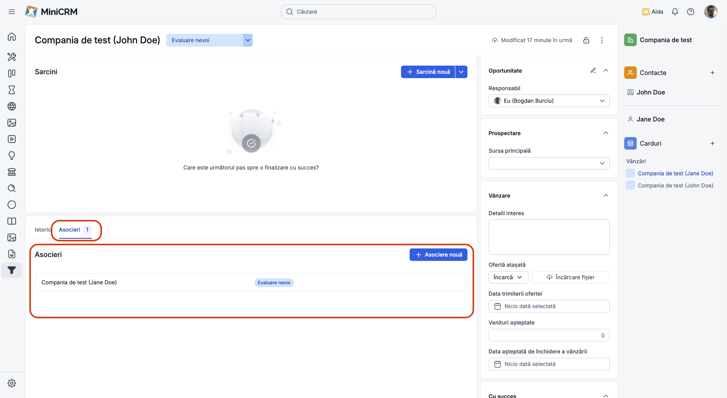The height and width of the screenshot is (398, 727).
Task: Edit Oportunitate section with pencil icon
Action: click(x=593, y=70)
